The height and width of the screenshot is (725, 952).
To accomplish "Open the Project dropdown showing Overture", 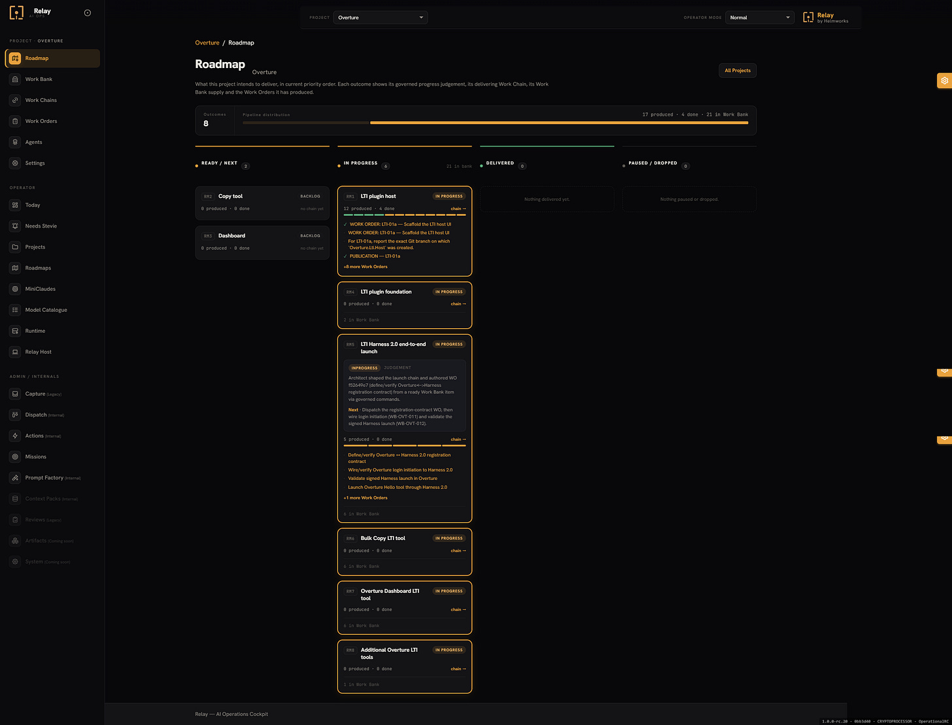I will pos(381,18).
